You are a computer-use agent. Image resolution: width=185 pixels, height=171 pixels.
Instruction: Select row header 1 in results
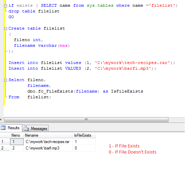click(x=5, y=142)
